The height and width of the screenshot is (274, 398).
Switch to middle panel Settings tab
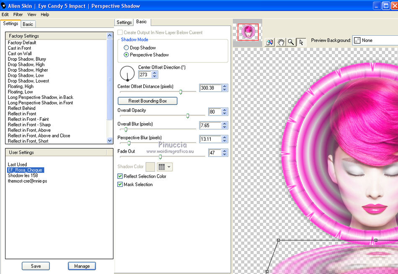point(124,22)
